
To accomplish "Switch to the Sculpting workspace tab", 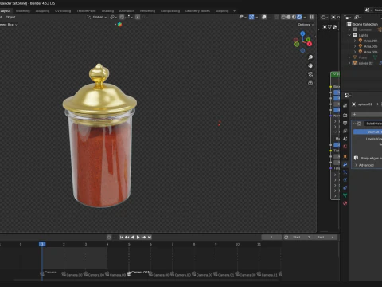I will (42, 11).
